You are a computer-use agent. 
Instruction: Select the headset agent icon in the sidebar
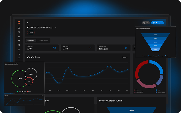point(19,32)
